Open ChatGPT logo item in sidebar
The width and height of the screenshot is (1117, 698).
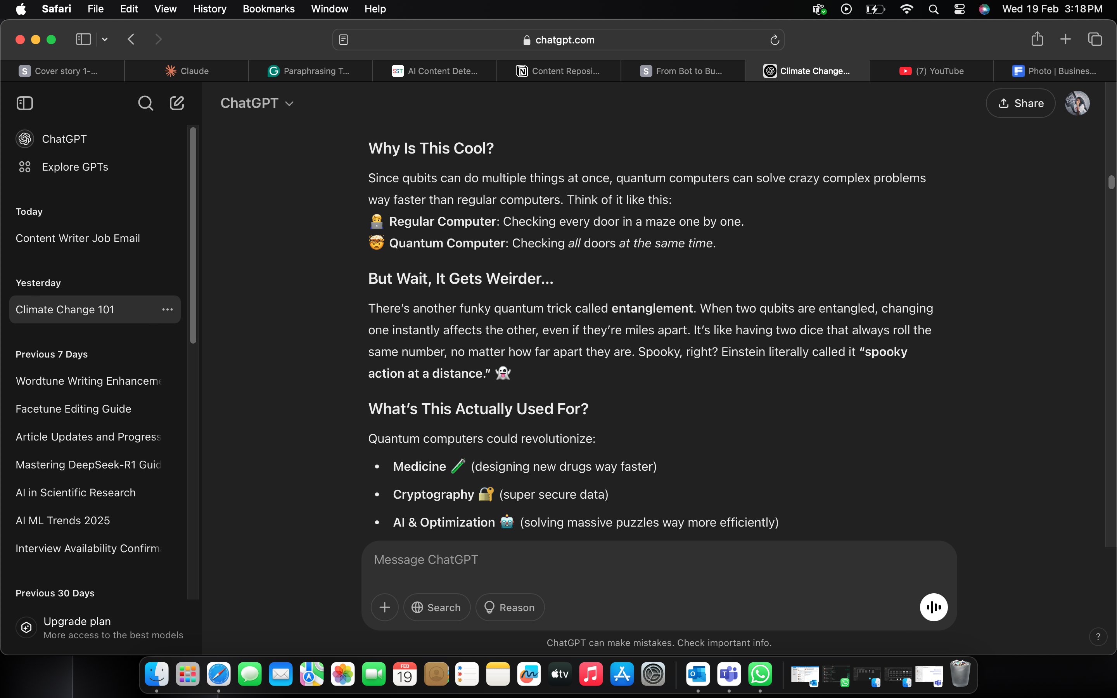pyautogui.click(x=25, y=139)
